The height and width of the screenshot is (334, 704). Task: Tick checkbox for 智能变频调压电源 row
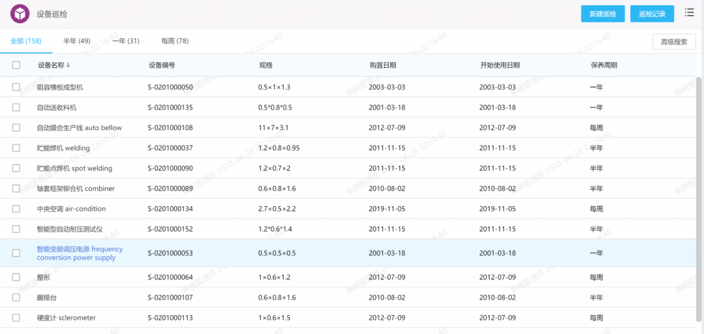coord(16,253)
